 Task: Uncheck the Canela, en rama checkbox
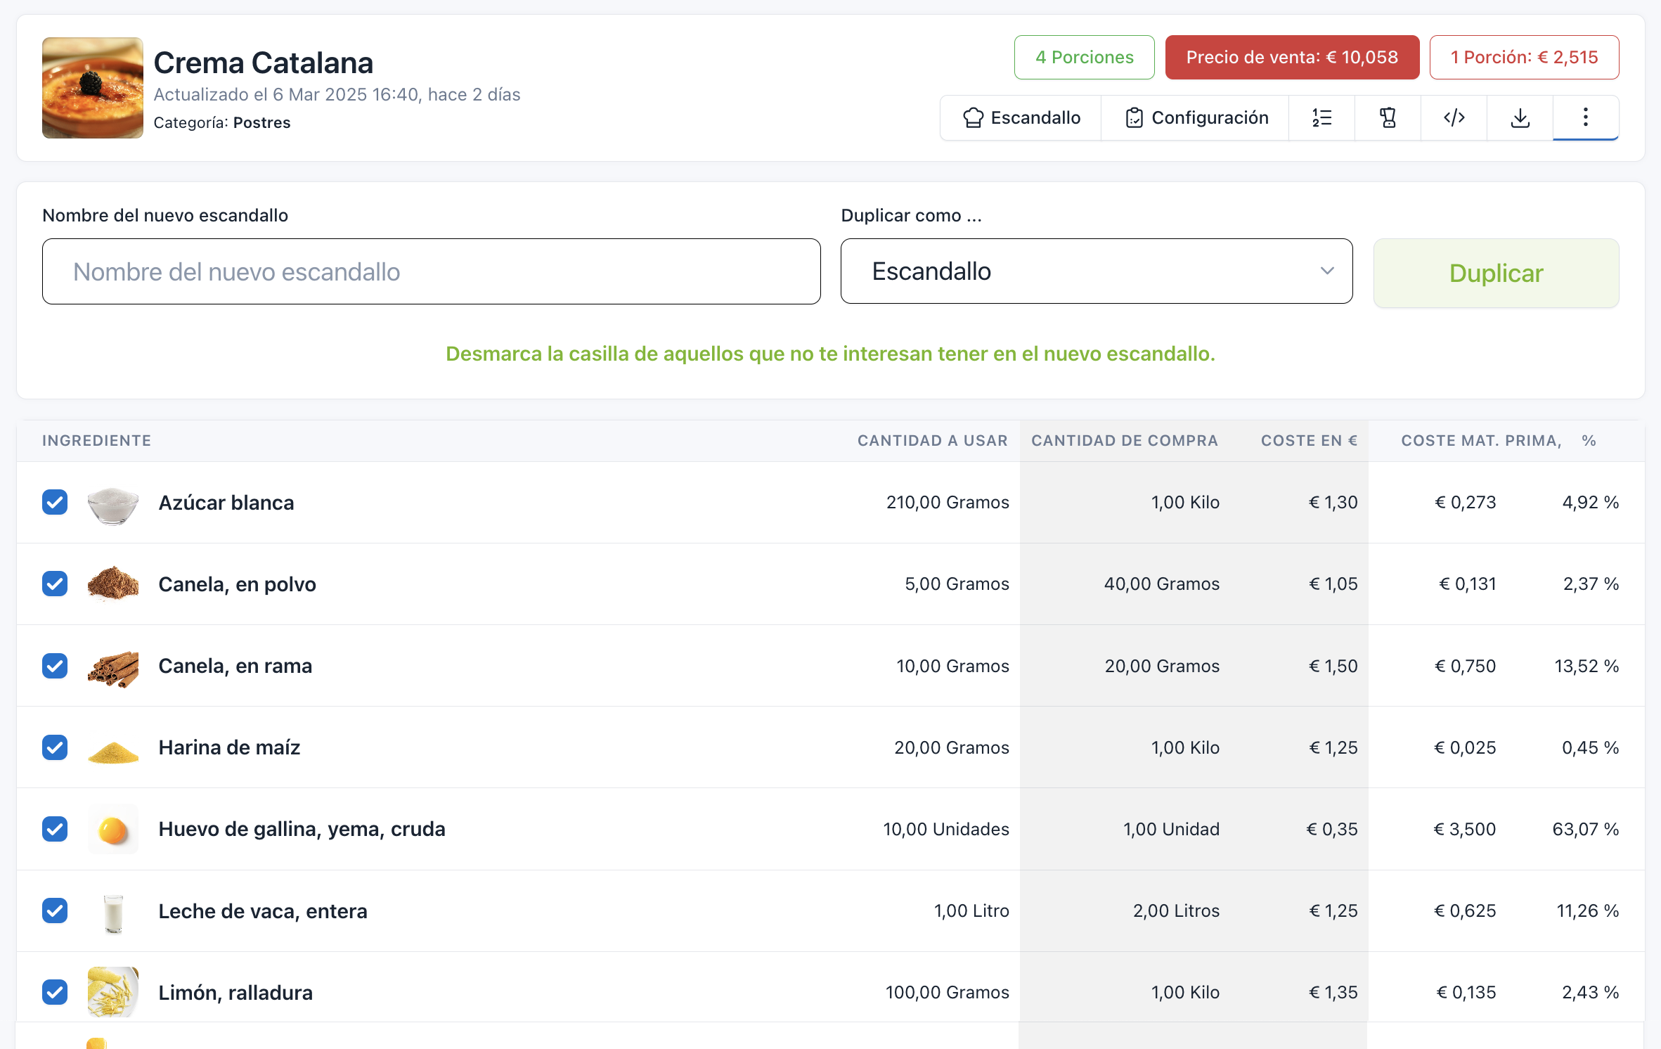(55, 665)
